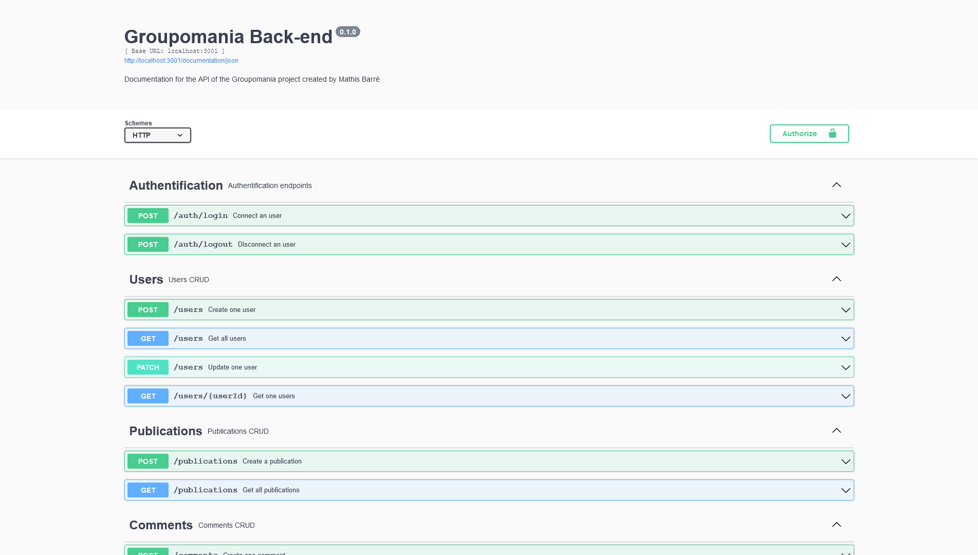Collapse the Comments section
This screenshot has height=555, width=978.
pyautogui.click(x=837, y=525)
